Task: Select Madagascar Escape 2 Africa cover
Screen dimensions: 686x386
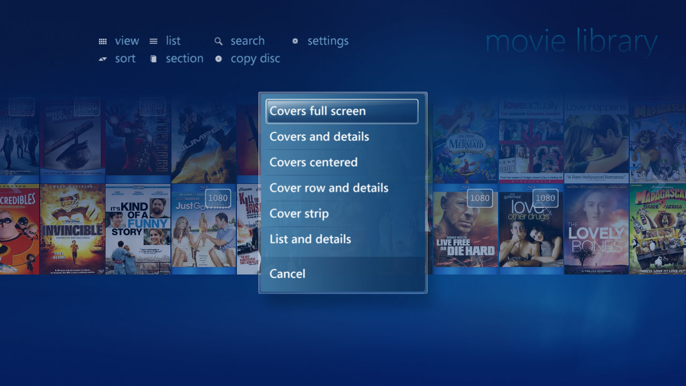Action: pyautogui.click(x=658, y=229)
